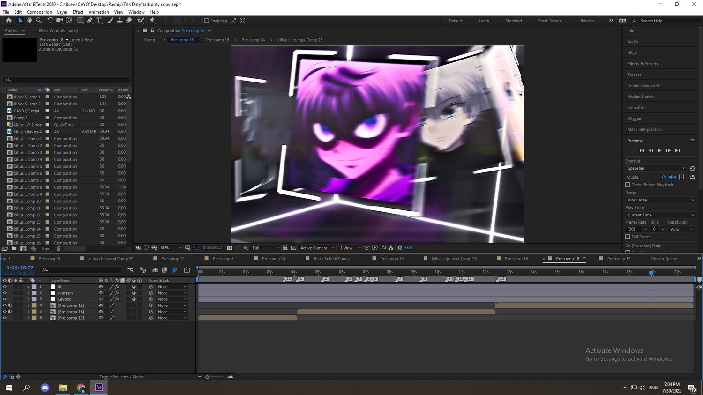This screenshot has width=703, height=395.
Task: Select the Eraser tool
Action: (x=129, y=21)
